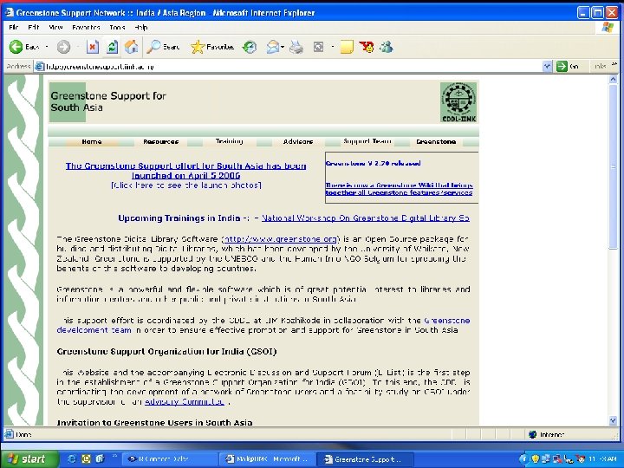This screenshot has height=468, width=624.
Task: Expand Links toolbar chevron
Action: (614, 64)
